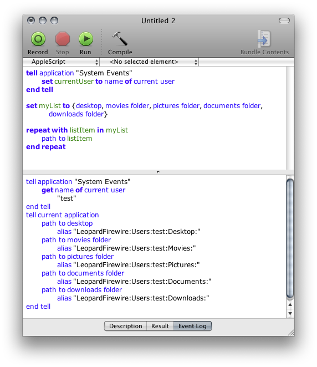This screenshot has height=367, width=317.
Task: Click 'tell current application' log line
Action: point(63,215)
